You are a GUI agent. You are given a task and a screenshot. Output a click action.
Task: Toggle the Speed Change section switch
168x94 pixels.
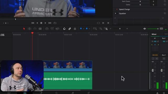(117, 9)
